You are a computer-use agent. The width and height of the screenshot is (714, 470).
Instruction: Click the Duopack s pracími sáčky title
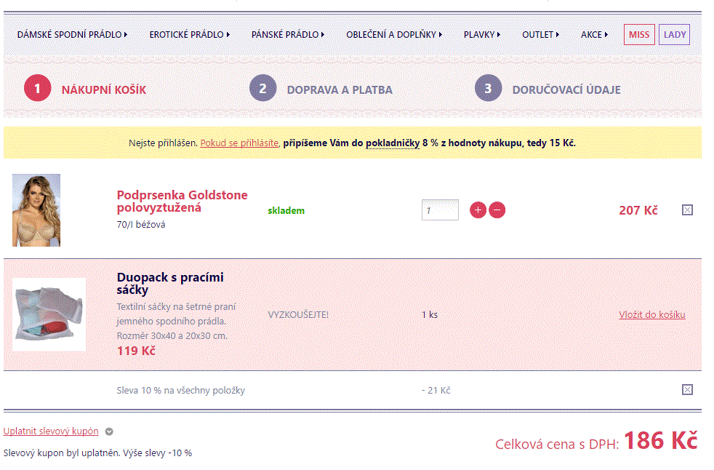coord(170,283)
